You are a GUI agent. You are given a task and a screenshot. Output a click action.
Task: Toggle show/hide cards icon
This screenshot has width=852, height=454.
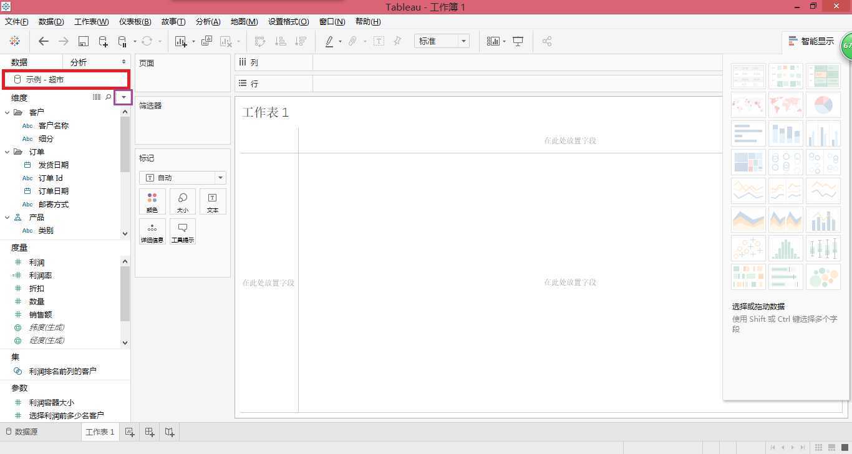click(493, 41)
